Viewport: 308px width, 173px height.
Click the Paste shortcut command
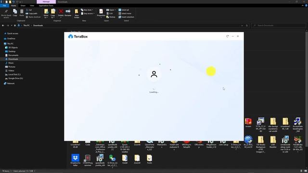click(x=33, y=17)
